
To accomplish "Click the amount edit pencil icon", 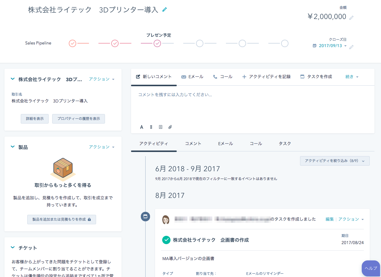I will (x=351, y=17).
